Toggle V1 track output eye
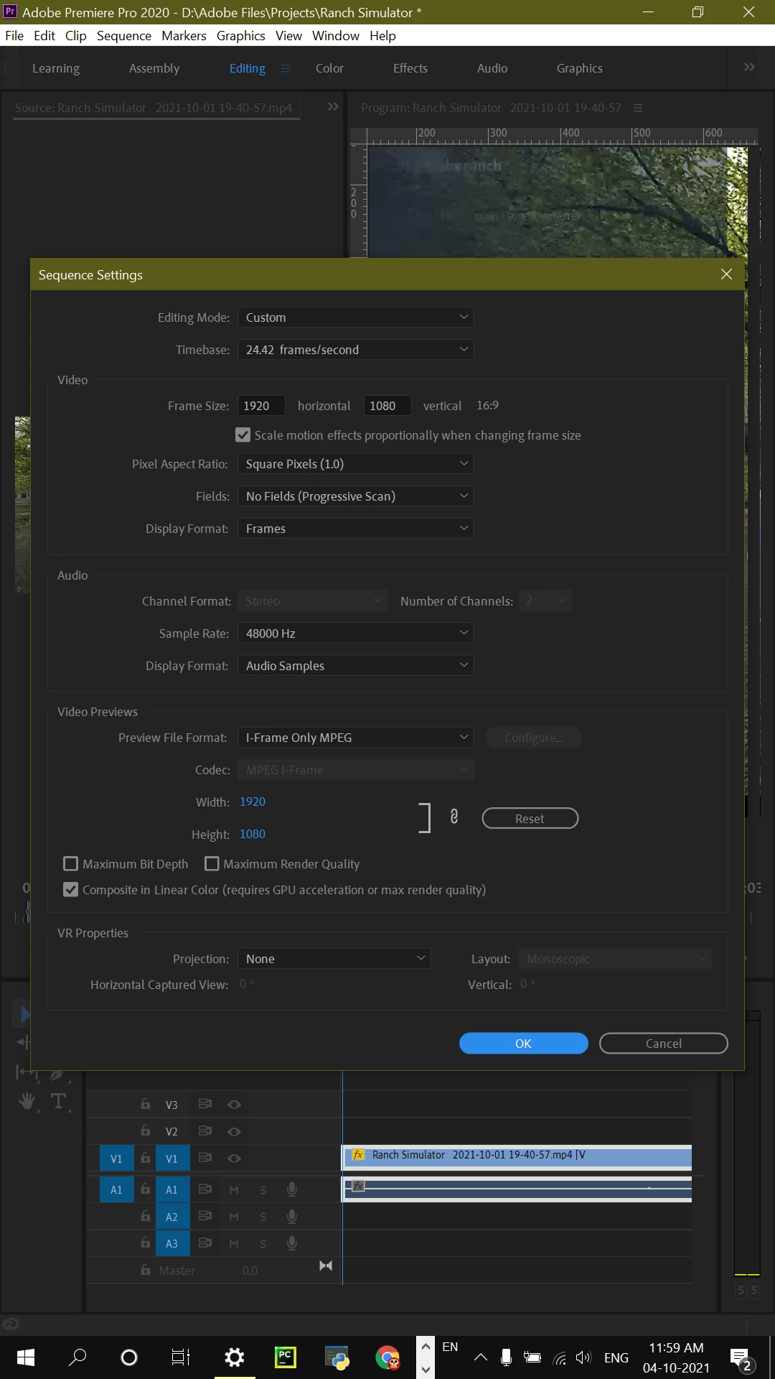Image resolution: width=775 pixels, height=1379 pixels. 234,1159
